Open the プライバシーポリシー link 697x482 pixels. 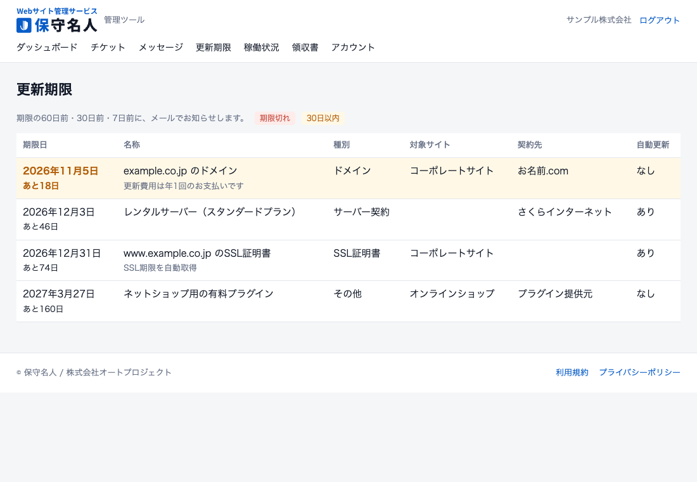tap(640, 372)
